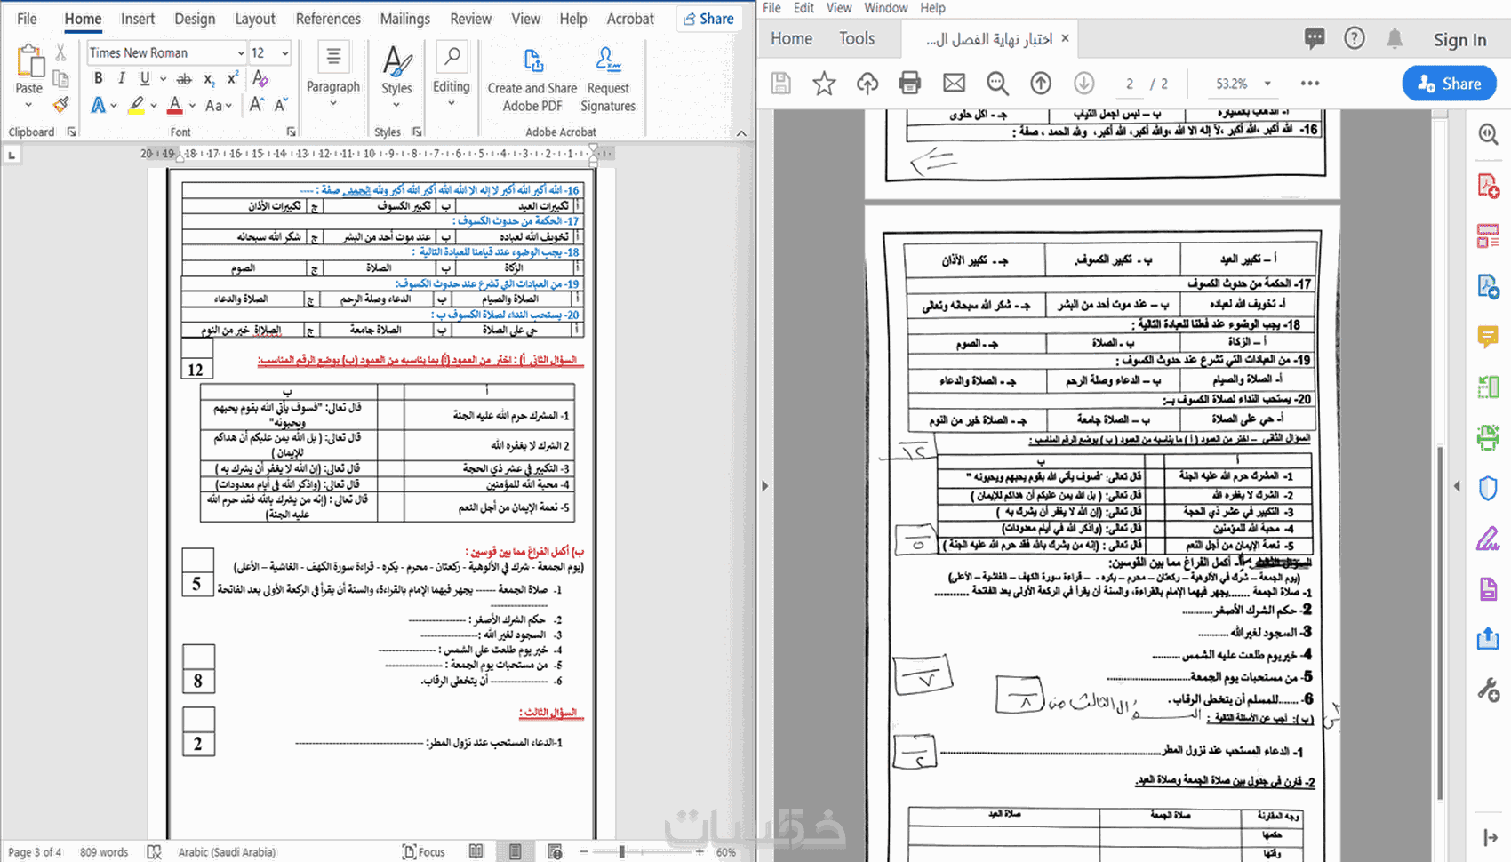Toggle Bold formatting in Word
The height and width of the screenshot is (862, 1511).
point(98,78)
